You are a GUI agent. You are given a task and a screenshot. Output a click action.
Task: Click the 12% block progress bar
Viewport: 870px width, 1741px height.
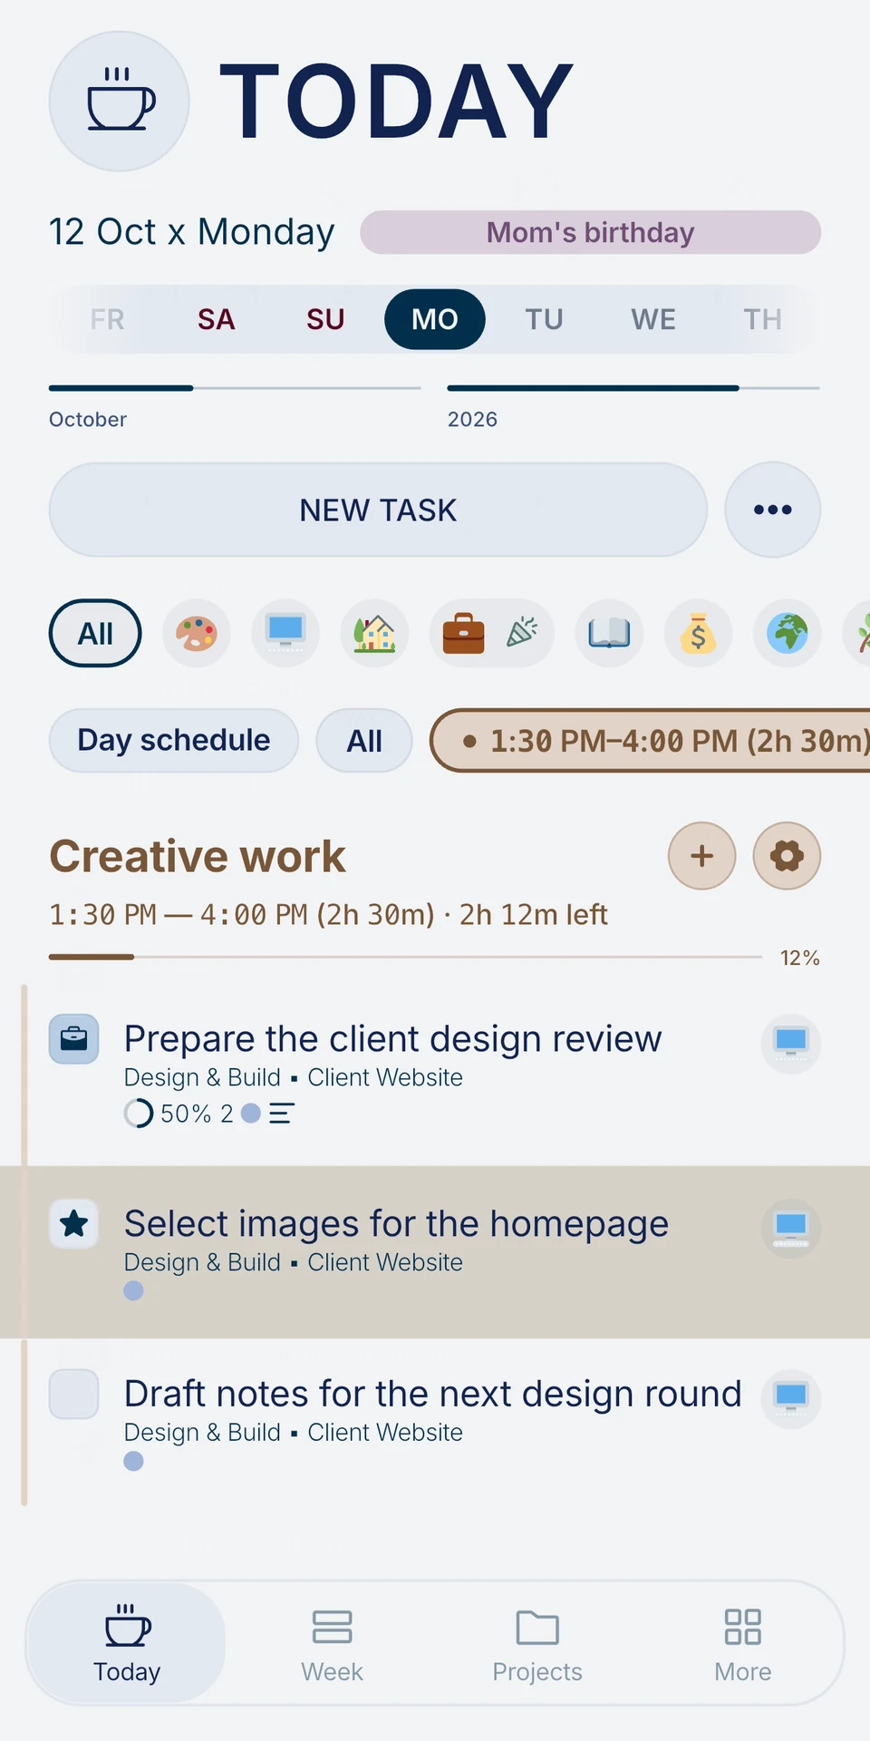(405, 957)
